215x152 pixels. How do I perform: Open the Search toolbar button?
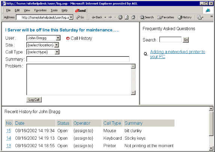point(147,17)
